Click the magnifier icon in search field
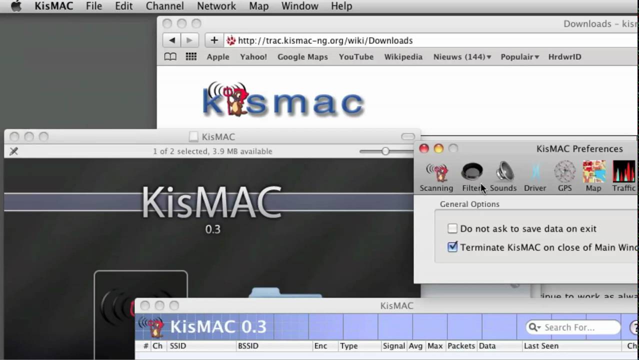This screenshot has width=639, height=360. [x=534, y=327]
